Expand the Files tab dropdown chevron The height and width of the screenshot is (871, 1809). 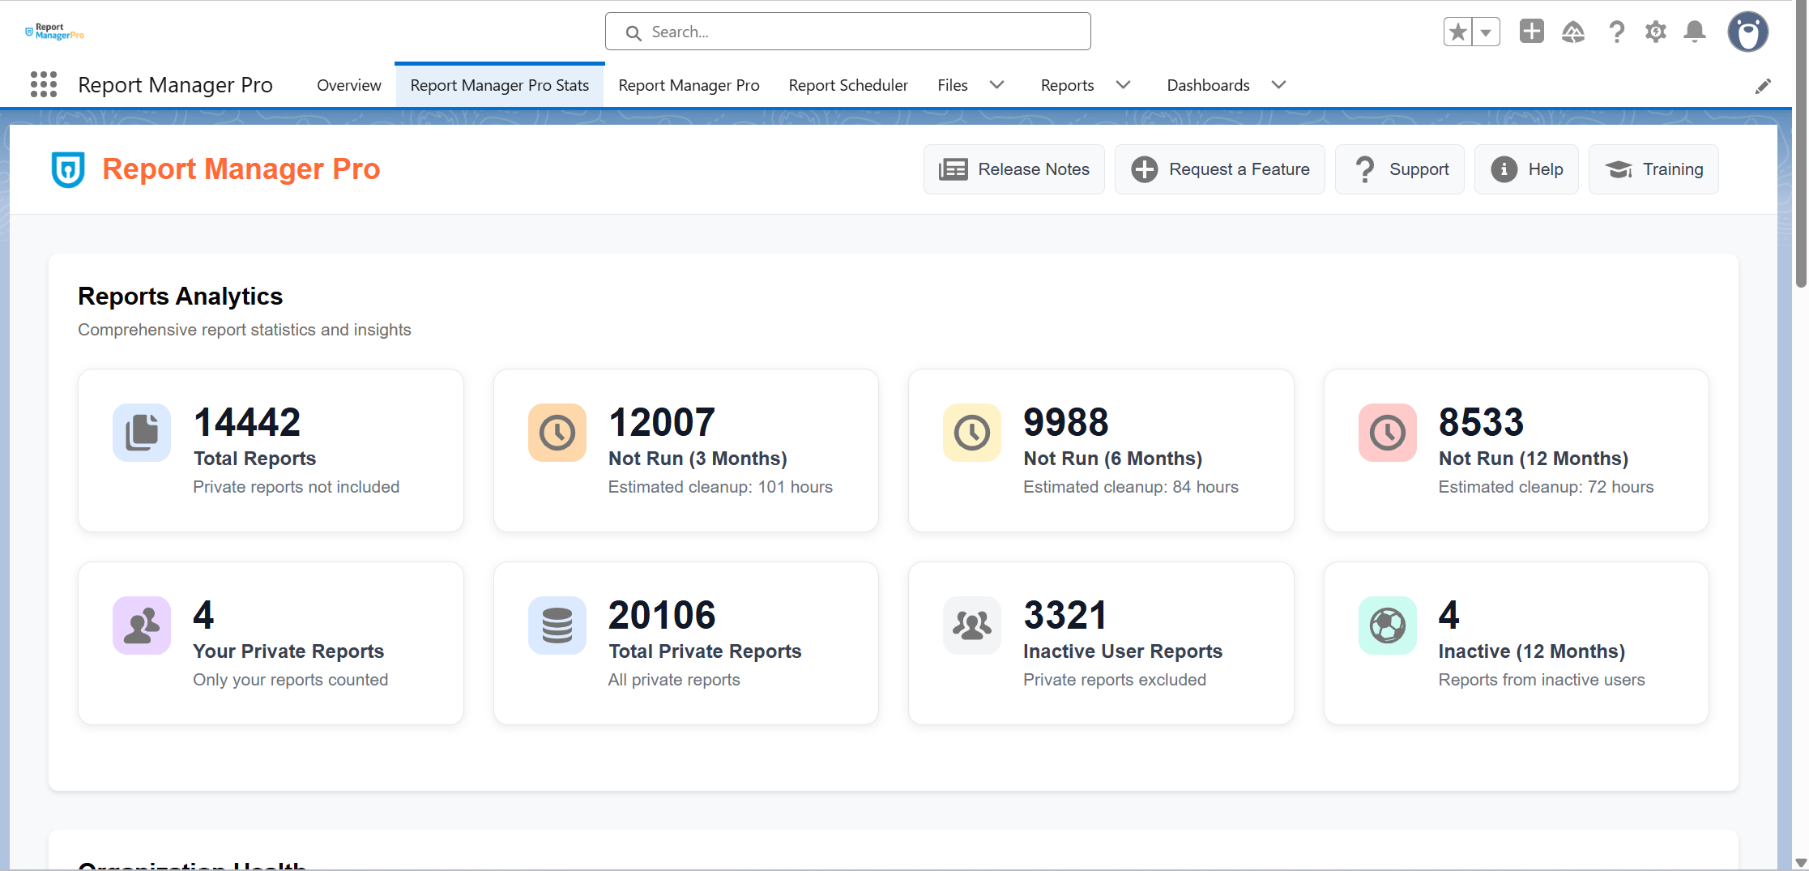997,85
